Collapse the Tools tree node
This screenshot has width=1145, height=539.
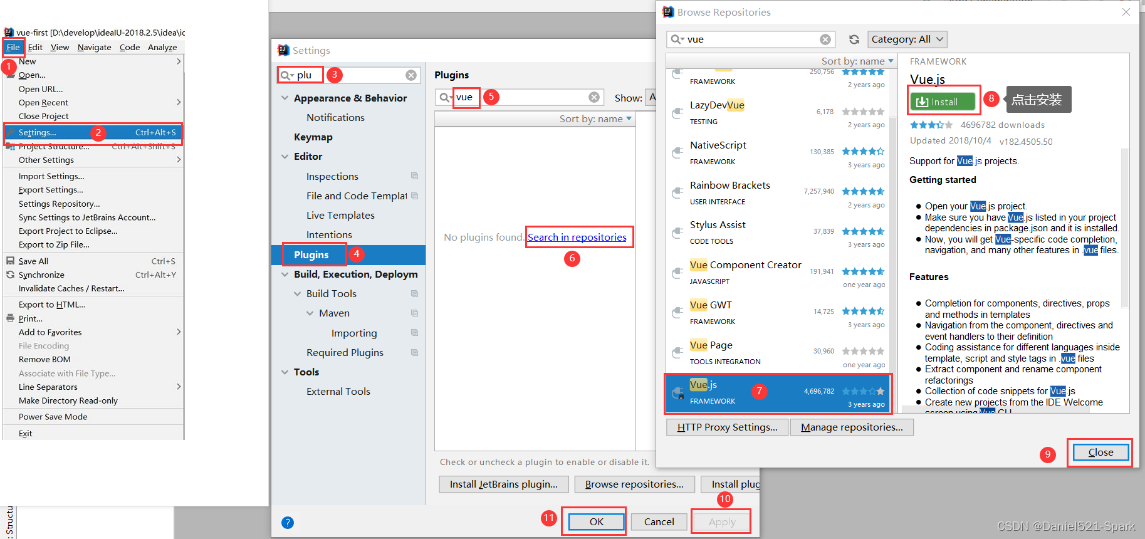pos(285,372)
